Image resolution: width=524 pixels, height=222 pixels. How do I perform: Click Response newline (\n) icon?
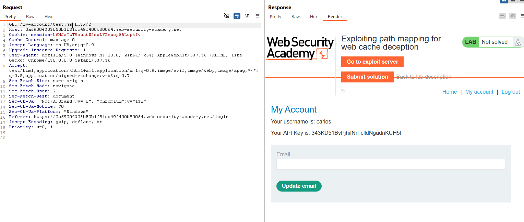pos(513,16)
